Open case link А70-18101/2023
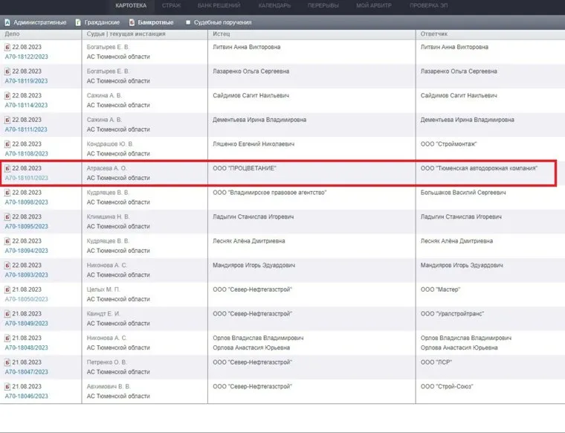 (26, 178)
